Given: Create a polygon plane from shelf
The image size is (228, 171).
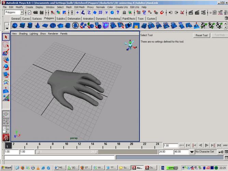Looking at the screenshot, I should (x=45, y=25).
